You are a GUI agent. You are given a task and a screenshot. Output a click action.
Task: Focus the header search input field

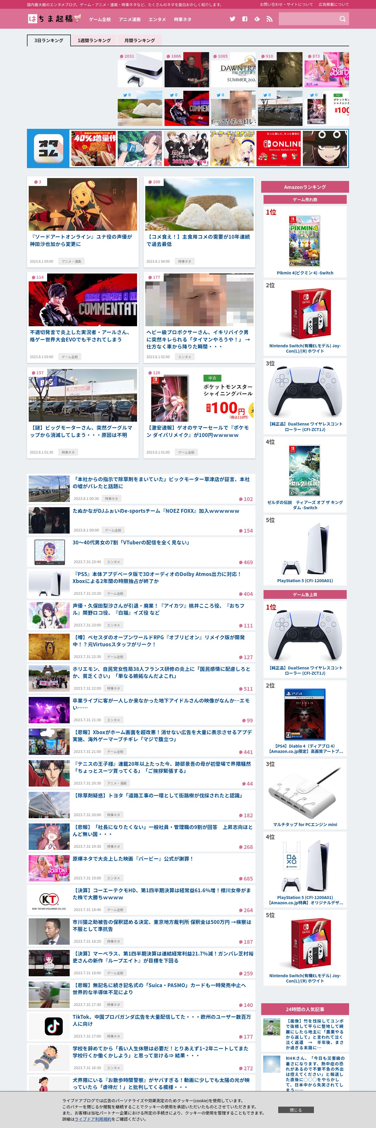click(x=308, y=19)
